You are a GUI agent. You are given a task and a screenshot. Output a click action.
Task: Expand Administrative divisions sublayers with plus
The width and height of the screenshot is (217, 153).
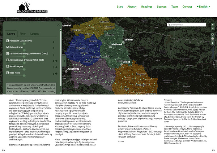[x=56, y=61]
